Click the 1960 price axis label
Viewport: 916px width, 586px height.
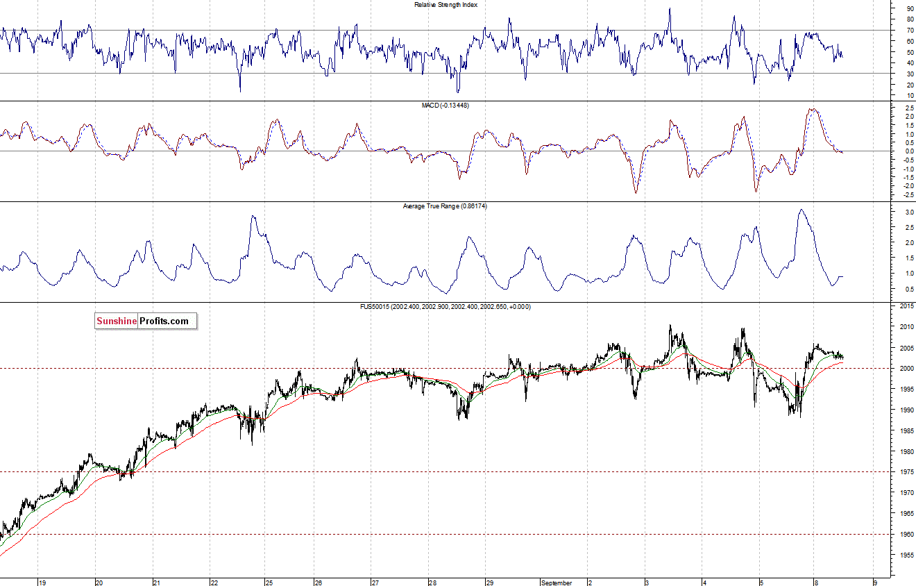[906, 535]
